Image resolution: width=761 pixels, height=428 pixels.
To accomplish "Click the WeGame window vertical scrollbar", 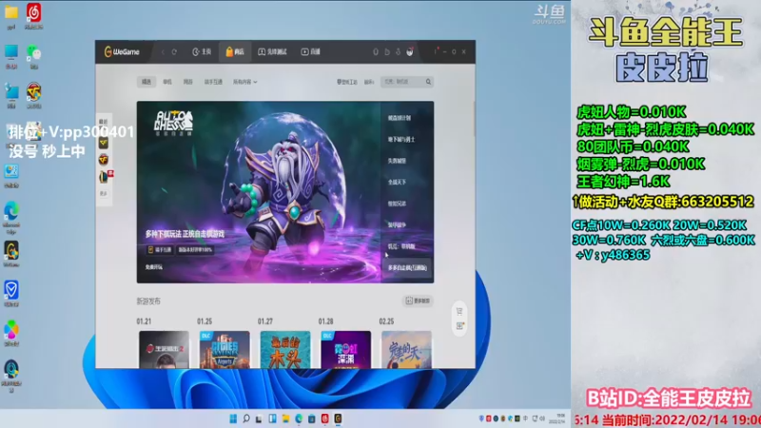I will pos(474,119).
